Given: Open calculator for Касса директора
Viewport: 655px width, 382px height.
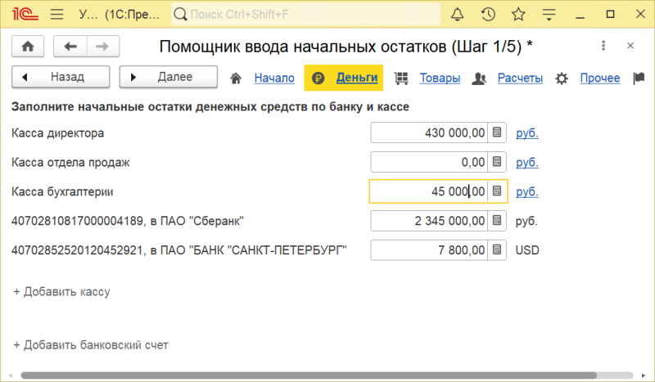Looking at the screenshot, I should (497, 133).
